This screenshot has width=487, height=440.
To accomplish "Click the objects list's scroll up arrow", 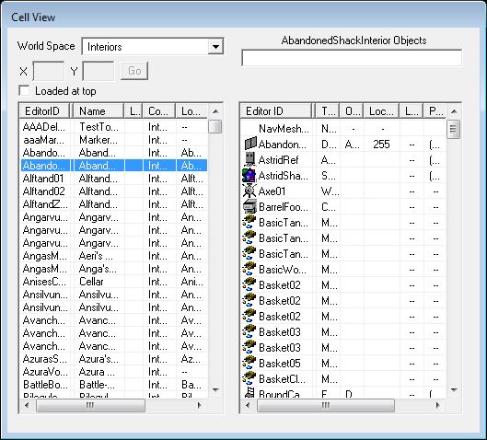I will point(454,111).
